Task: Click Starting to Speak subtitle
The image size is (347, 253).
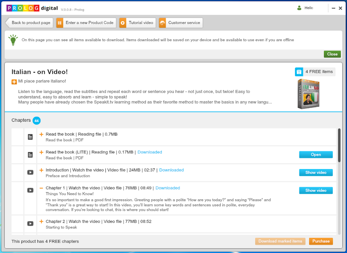Action: coord(61,227)
